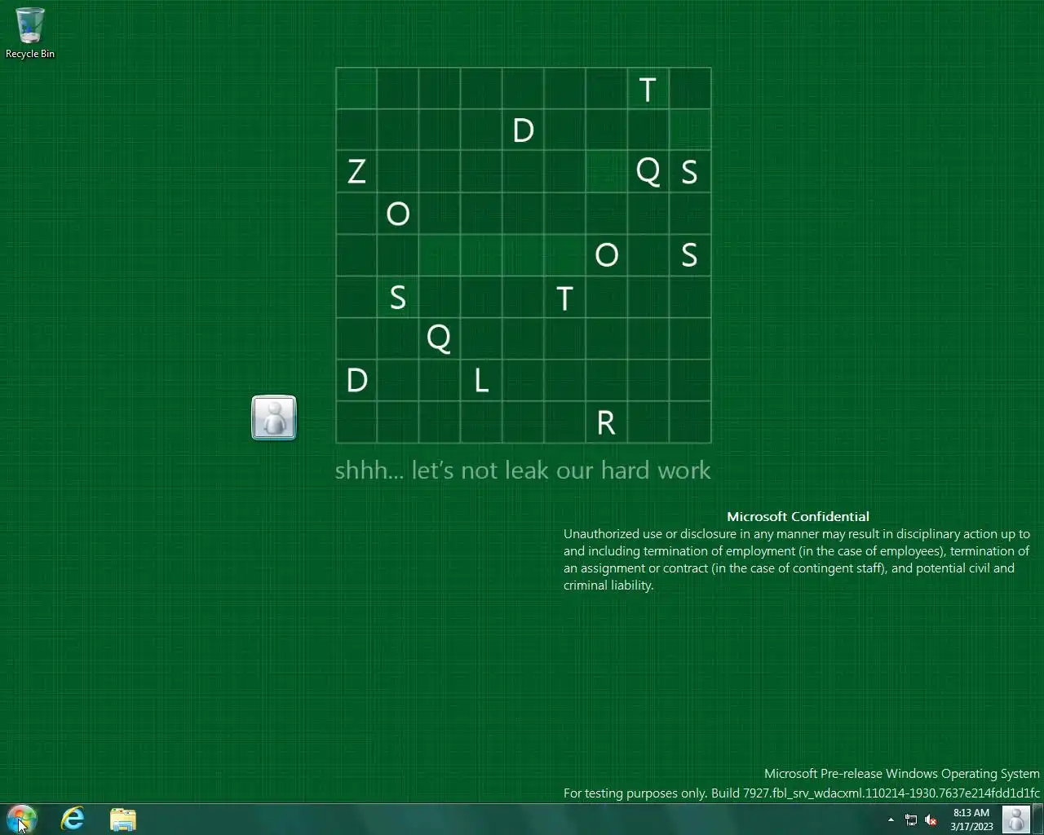Show hidden tray icons arrow

tap(891, 820)
